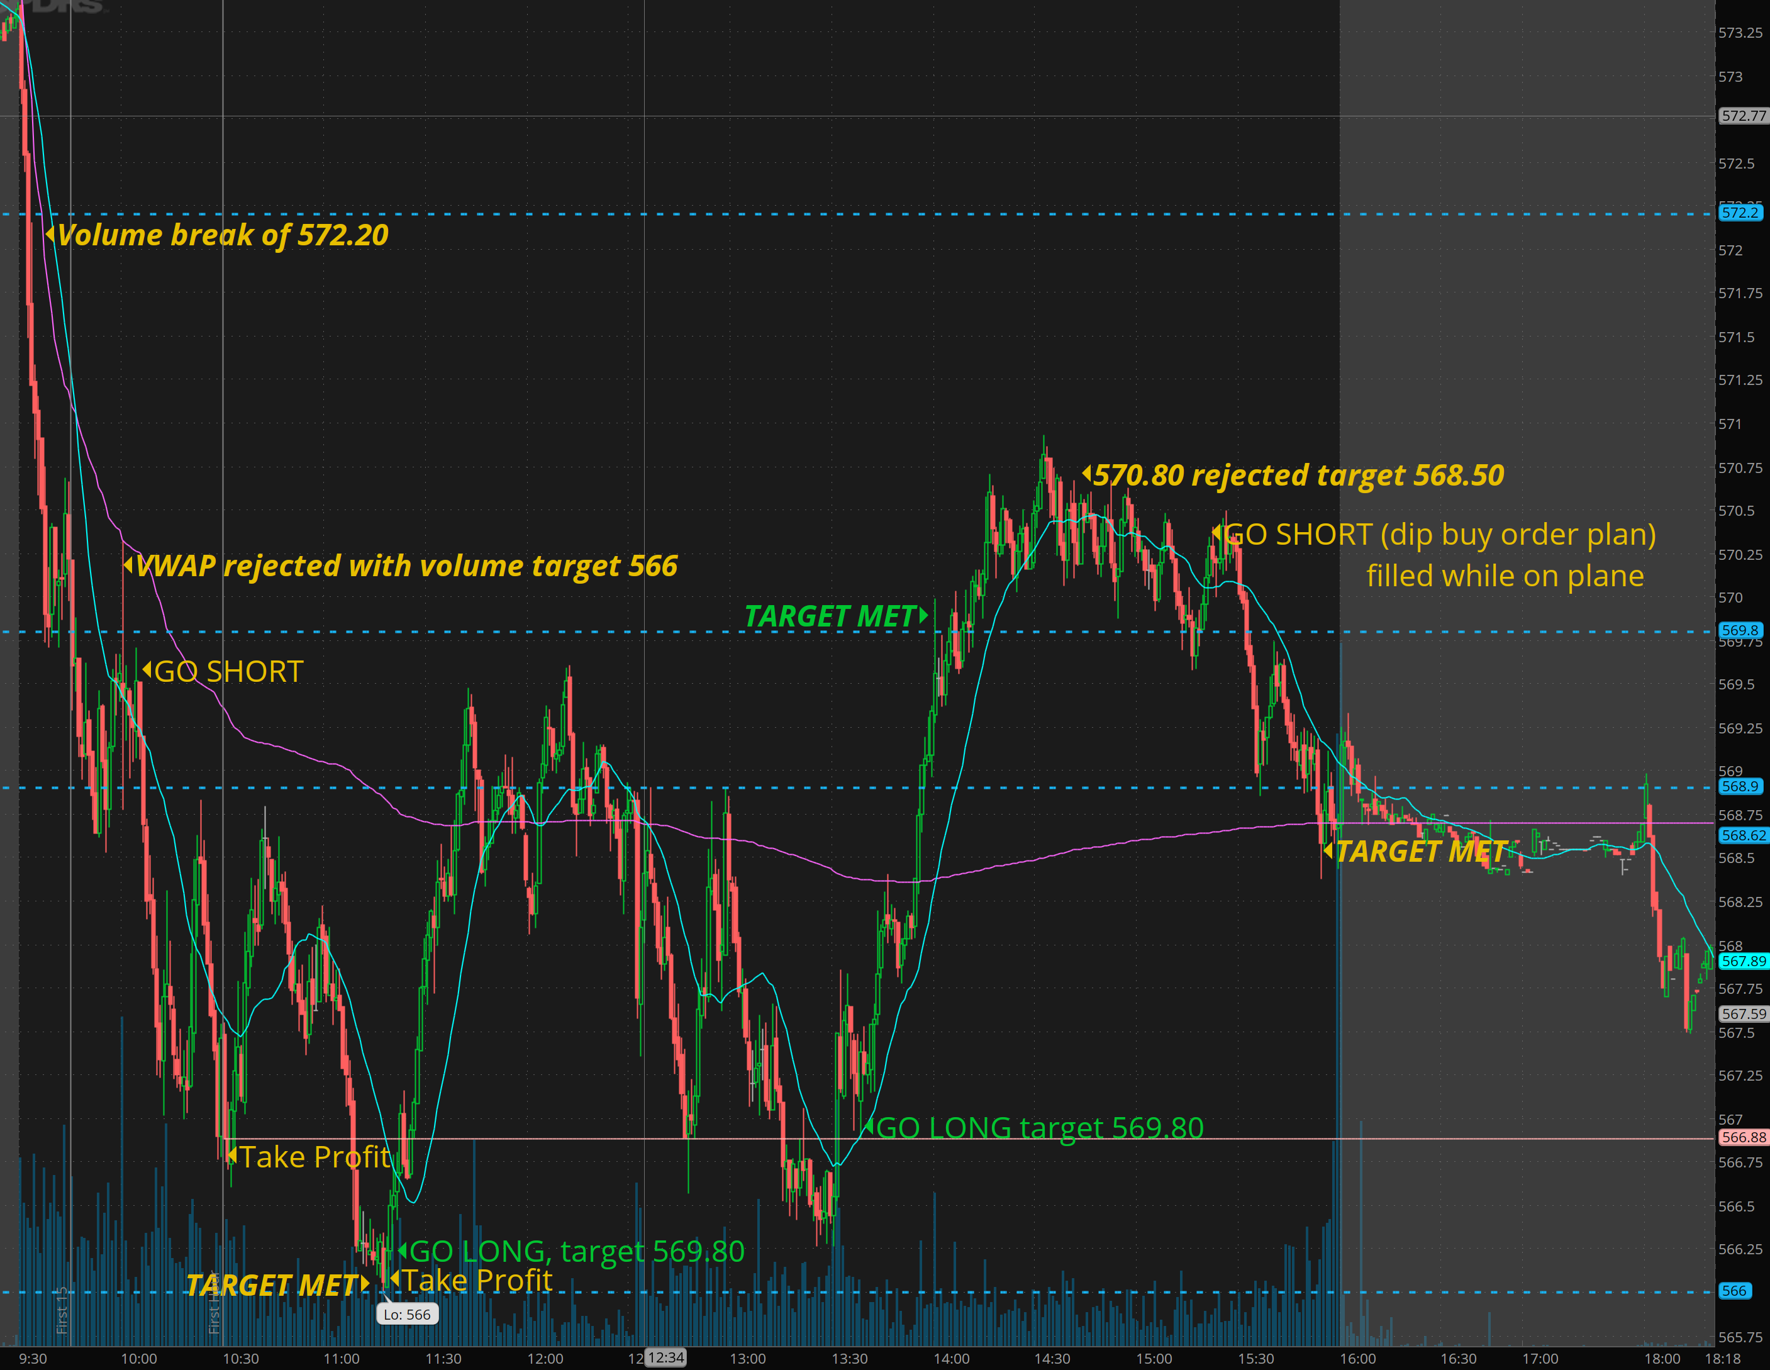This screenshot has width=1770, height=1370.
Task: Click the cyan 567.89 moving average label
Action: point(1743,961)
